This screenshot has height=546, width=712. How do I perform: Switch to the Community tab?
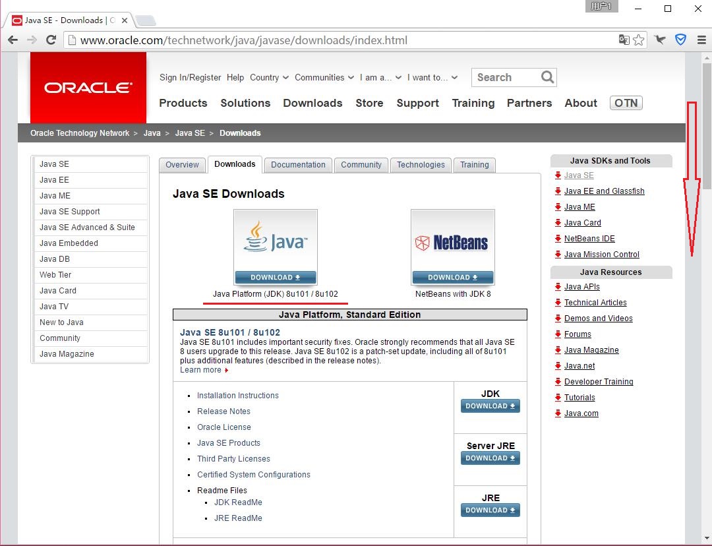coord(361,165)
